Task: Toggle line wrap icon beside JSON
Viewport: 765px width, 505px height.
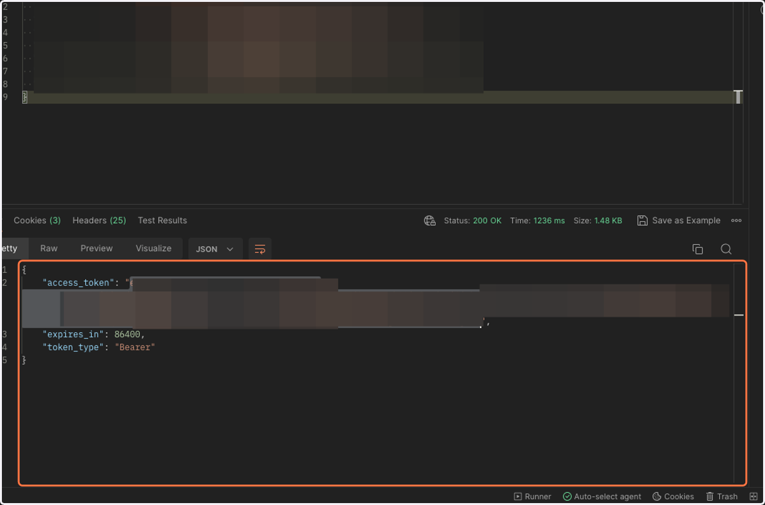Action: coord(260,249)
